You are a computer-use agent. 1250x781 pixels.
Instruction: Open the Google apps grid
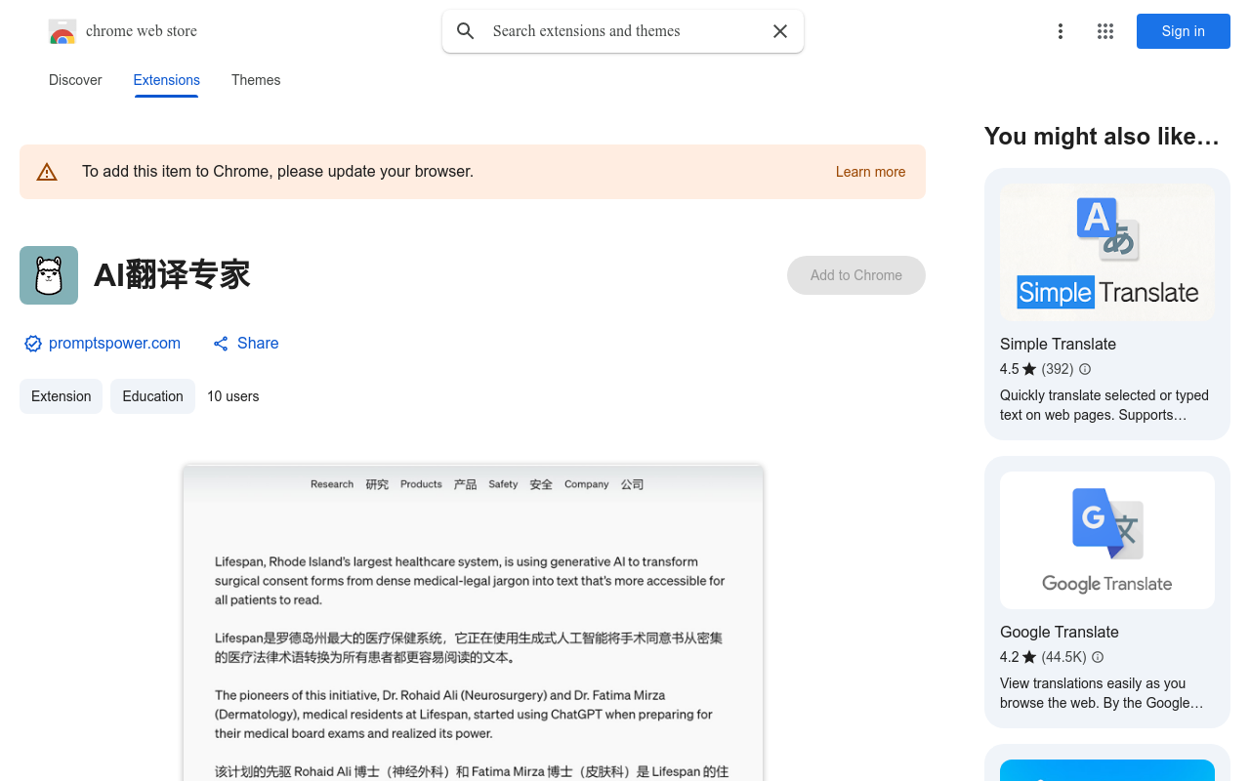point(1105,31)
